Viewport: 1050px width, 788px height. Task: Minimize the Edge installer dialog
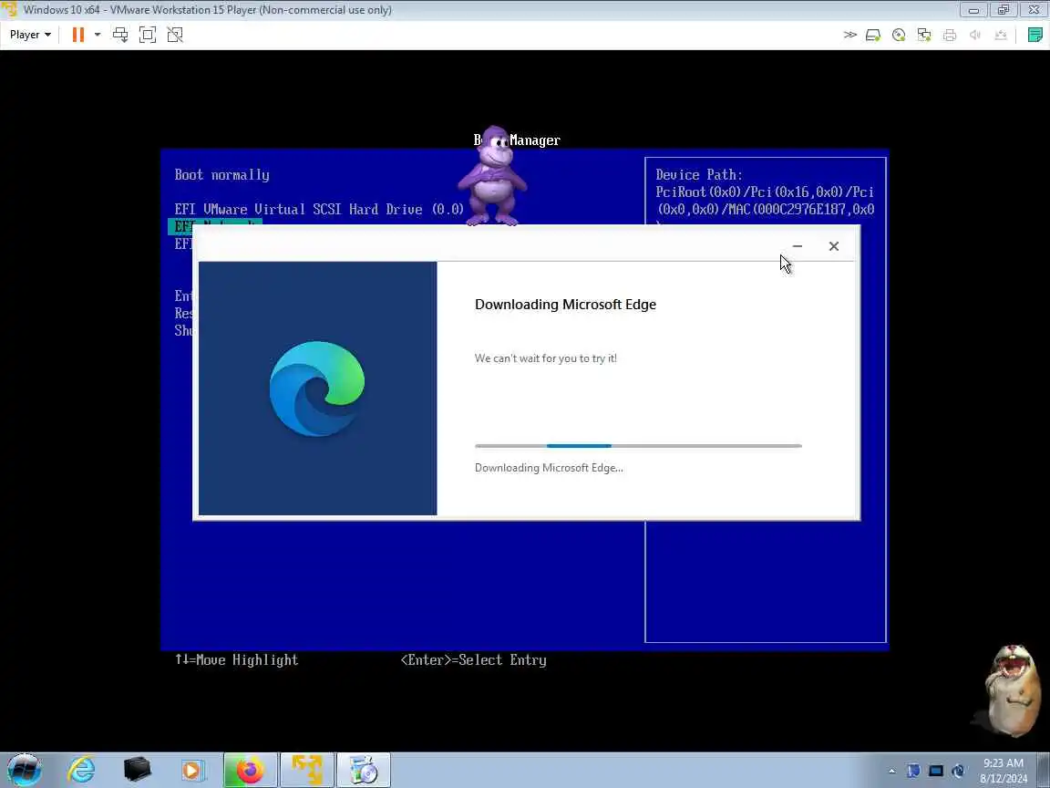[x=797, y=246]
